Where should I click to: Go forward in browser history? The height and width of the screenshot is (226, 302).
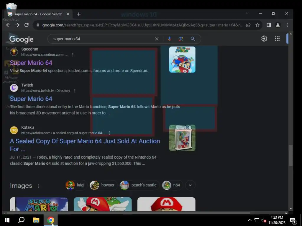tap(17, 25)
